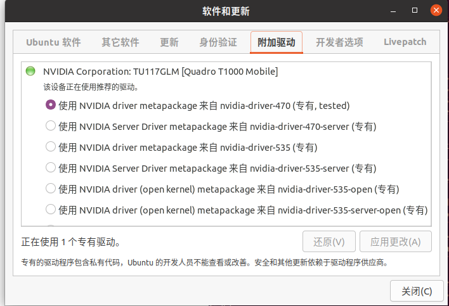Switch to the Livepatch tab
Screen dimensions: 449x306
point(405,42)
